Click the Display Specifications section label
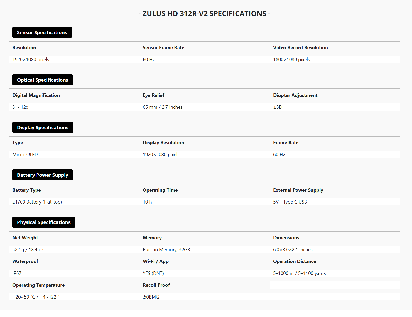Viewport: 412px width, 317px height. tap(43, 128)
